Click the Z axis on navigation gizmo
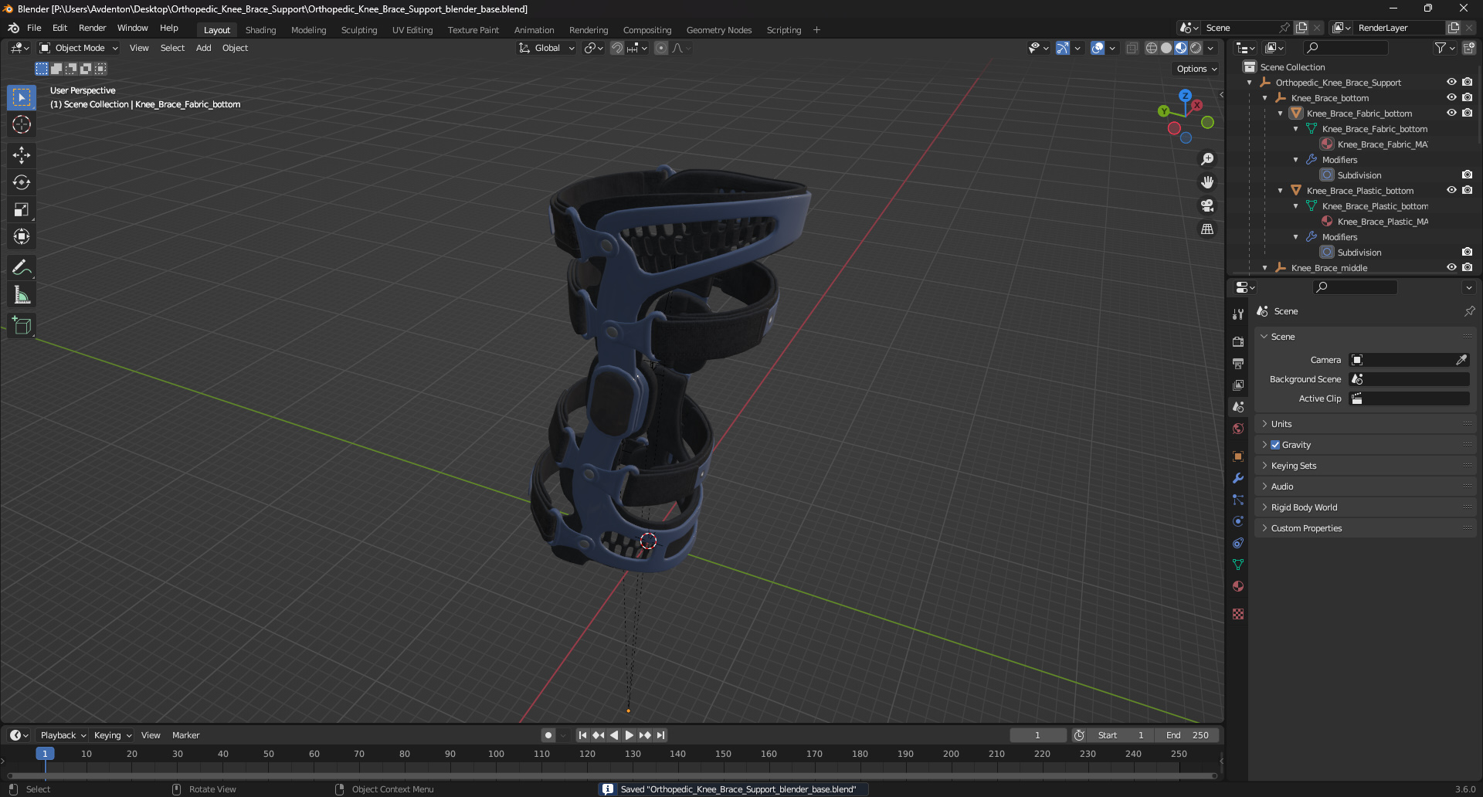The image size is (1483, 797). pyautogui.click(x=1185, y=96)
